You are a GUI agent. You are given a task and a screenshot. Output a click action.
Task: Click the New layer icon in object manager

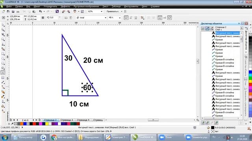203,123
